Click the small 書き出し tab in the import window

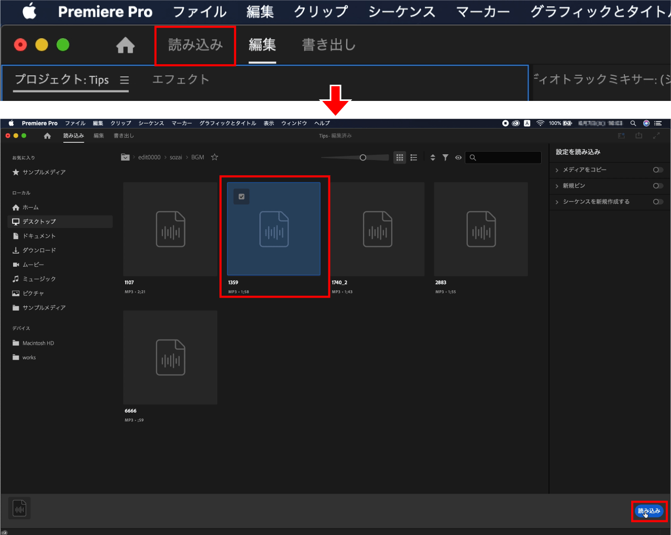pyautogui.click(x=124, y=136)
